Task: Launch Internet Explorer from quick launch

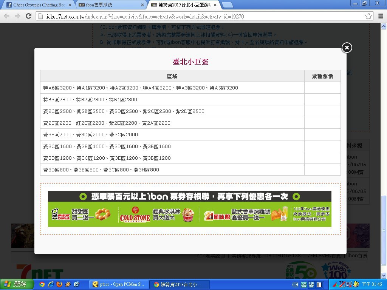Action: [51, 284]
